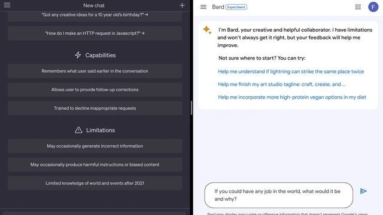Send the Bard prompt with arrow icon

click(363, 191)
